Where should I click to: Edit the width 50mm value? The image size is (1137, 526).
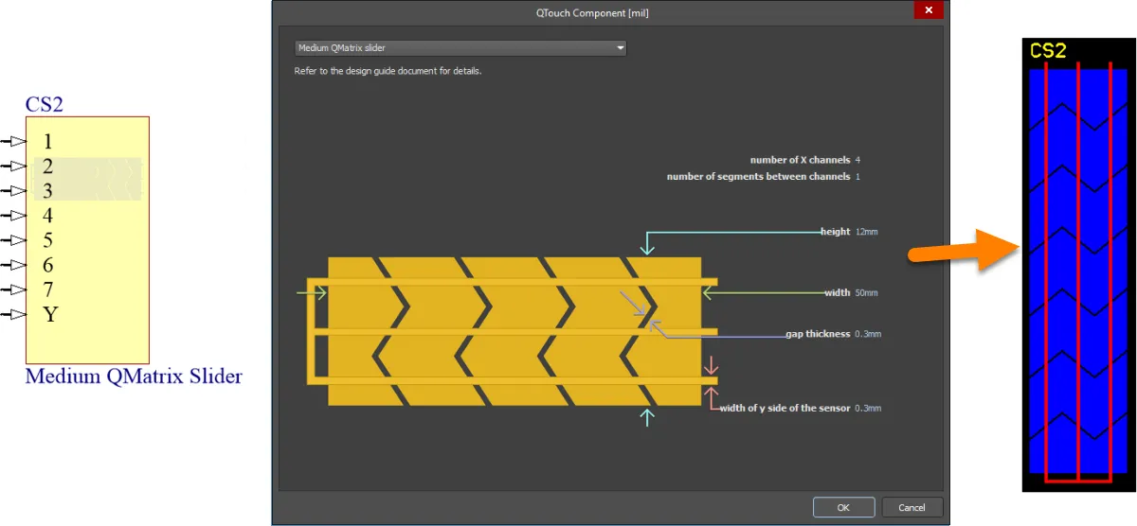(x=866, y=293)
